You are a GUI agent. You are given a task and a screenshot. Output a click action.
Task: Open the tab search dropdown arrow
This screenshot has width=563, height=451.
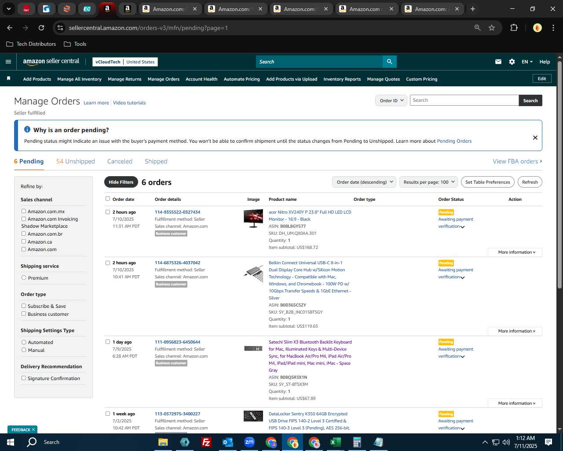pos(9,9)
